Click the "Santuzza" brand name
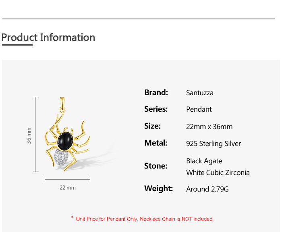The height and width of the screenshot is (248, 282). (x=200, y=93)
